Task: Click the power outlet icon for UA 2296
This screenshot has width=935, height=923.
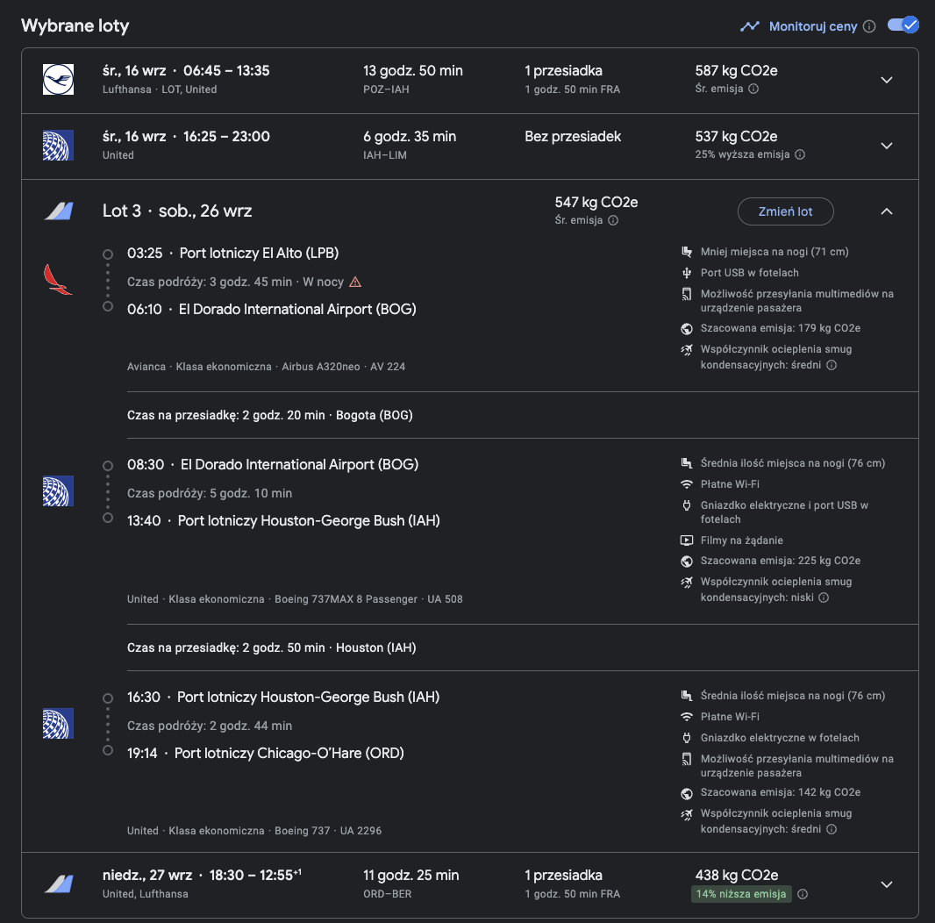Action: point(687,738)
